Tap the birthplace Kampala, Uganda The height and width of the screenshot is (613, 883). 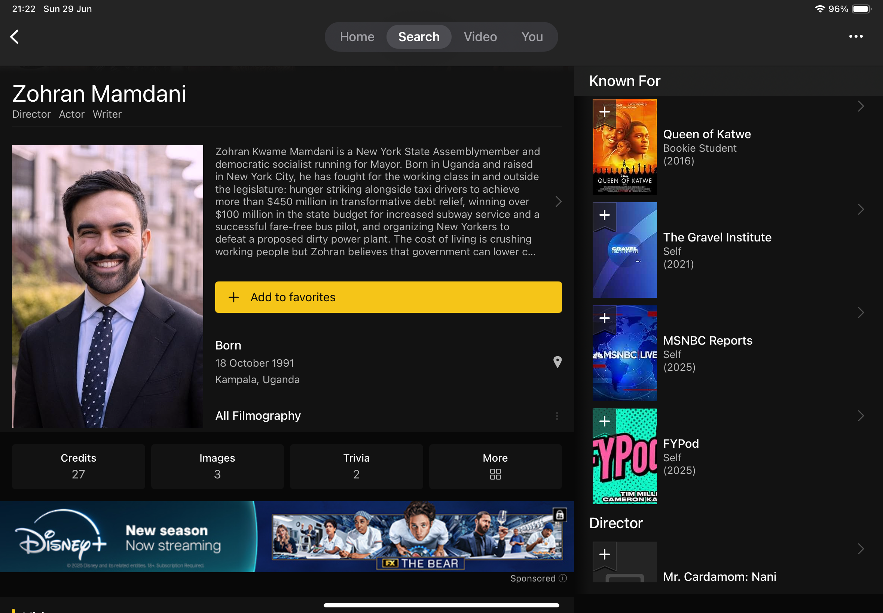[257, 380]
